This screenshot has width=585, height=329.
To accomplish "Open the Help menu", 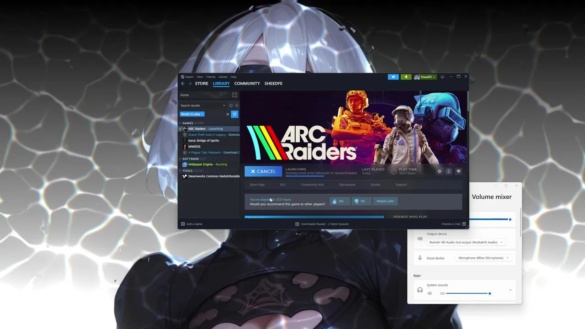I will (x=234, y=77).
